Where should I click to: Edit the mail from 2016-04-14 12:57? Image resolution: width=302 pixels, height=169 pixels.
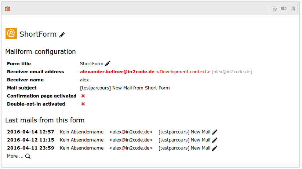click(215, 132)
